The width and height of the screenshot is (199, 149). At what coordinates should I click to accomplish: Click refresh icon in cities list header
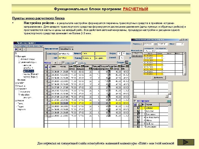135,105
